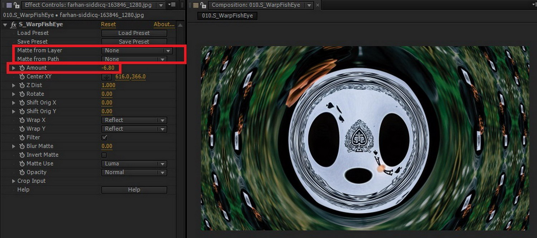The height and width of the screenshot is (238, 537).
Task: Click the Effect Controls scrollbar up arrow
Action: click(x=180, y=25)
